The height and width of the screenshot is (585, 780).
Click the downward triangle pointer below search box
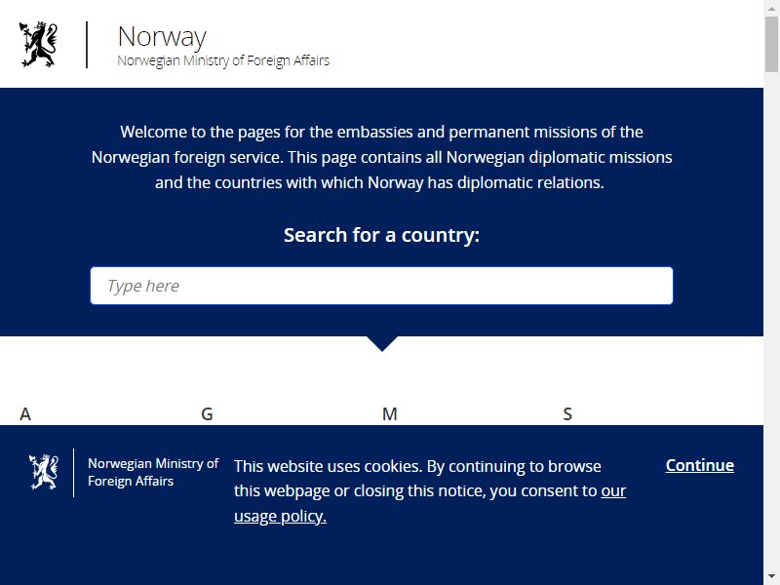(381, 344)
